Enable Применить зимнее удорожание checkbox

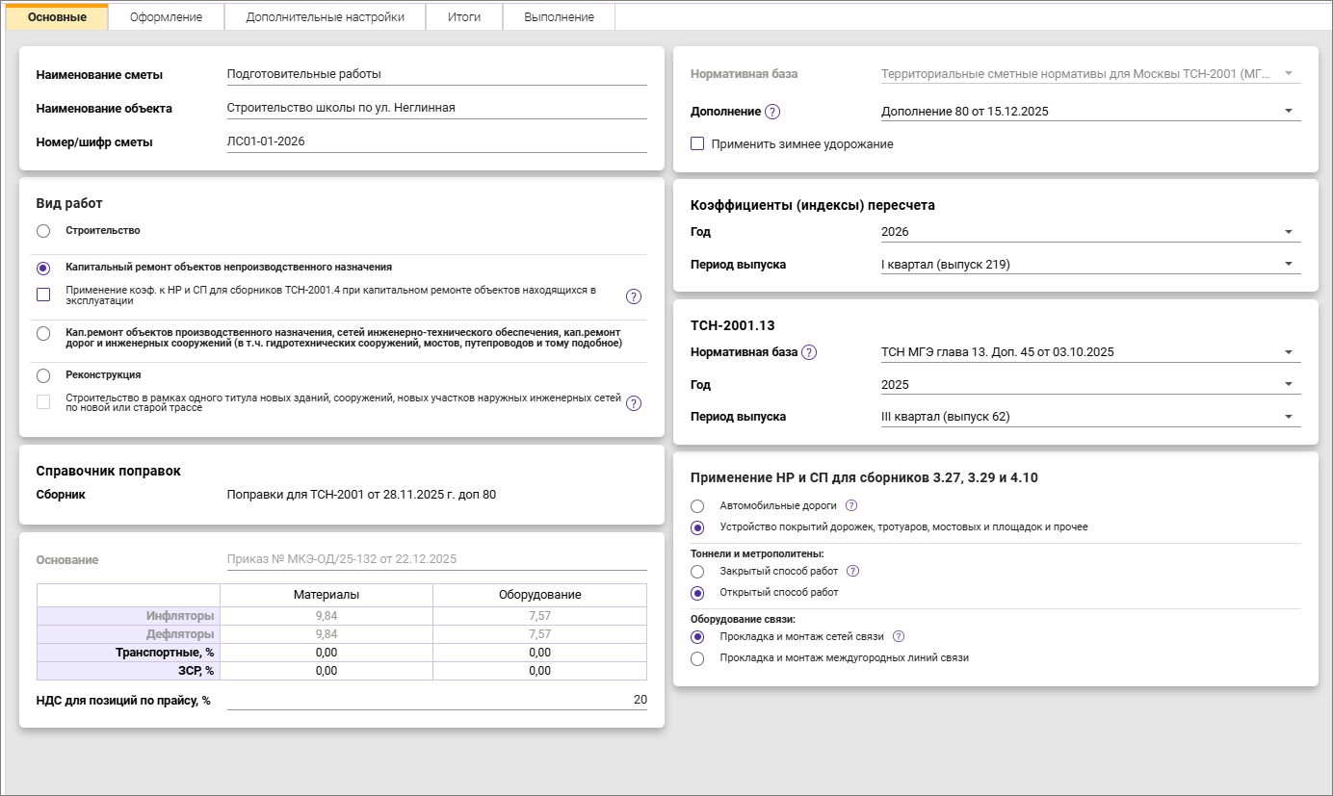click(698, 144)
